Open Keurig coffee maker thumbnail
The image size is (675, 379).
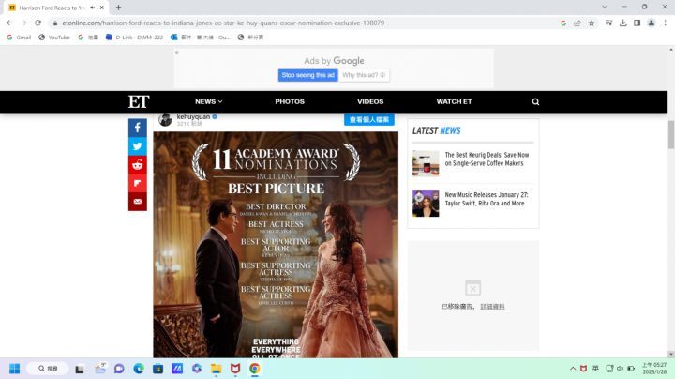[x=426, y=163]
